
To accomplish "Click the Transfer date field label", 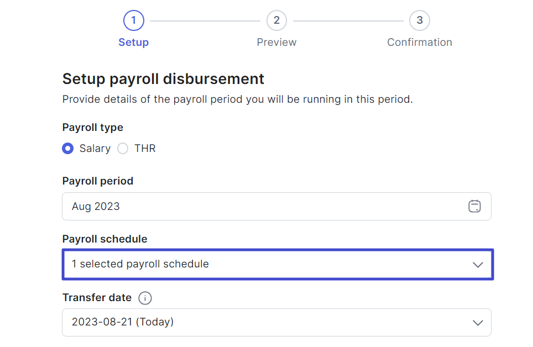I will pos(97,297).
